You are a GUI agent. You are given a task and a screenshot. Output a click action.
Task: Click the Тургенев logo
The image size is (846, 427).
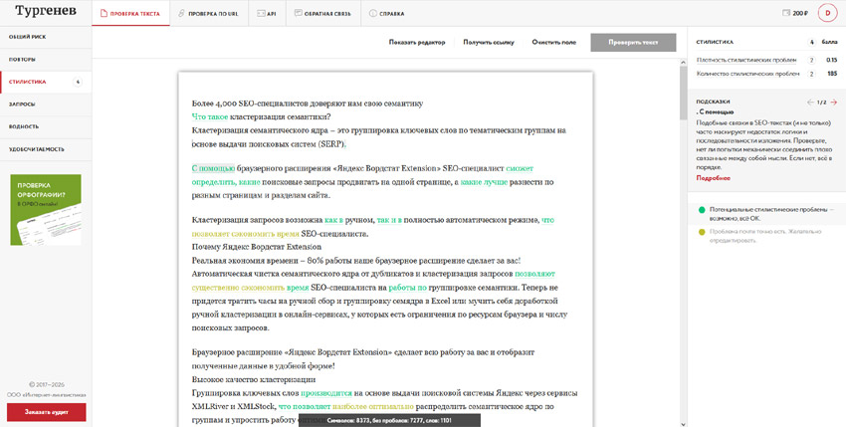[x=46, y=11]
